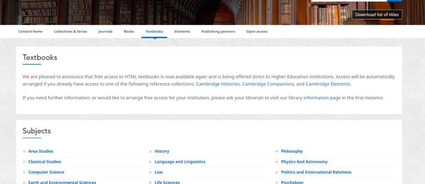Open the Open access tab
This screenshot has height=184, width=425.
click(x=257, y=31)
